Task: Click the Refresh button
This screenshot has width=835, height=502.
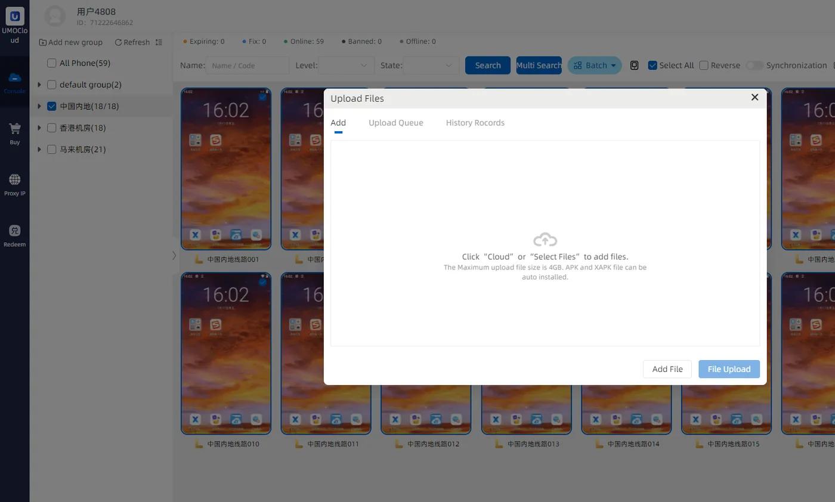Action: pyautogui.click(x=132, y=42)
